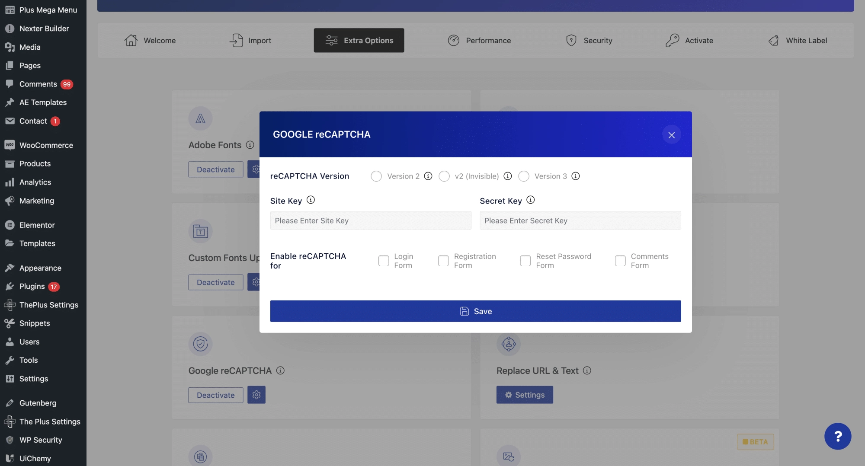Choose the v2 (Invisible) radio option
This screenshot has height=466, width=865.
444,176
